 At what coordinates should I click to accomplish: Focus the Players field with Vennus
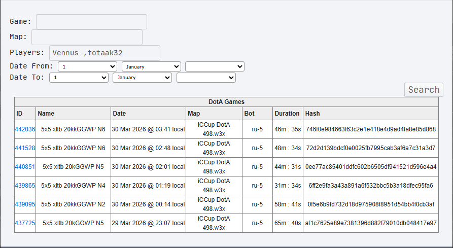pos(104,53)
